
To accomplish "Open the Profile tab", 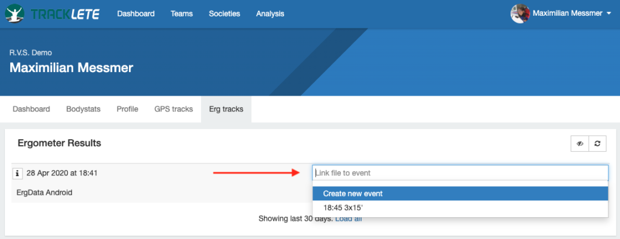I will point(127,109).
